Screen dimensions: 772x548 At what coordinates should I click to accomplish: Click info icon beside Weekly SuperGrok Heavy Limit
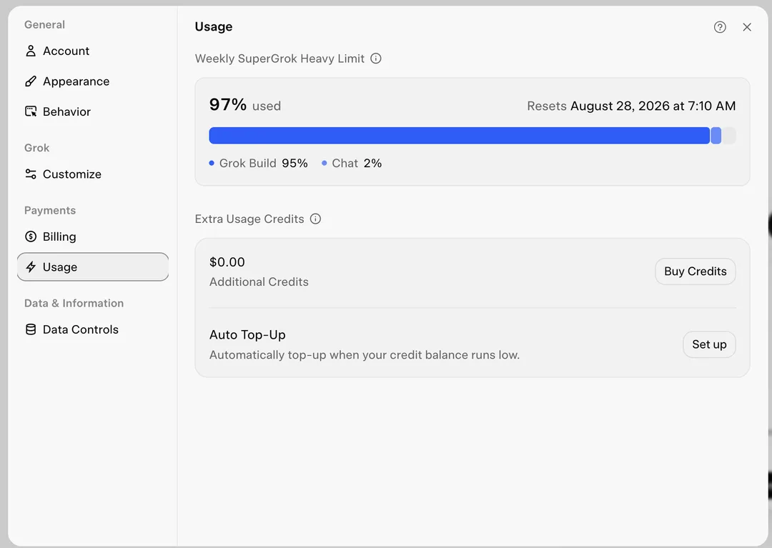point(376,59)
